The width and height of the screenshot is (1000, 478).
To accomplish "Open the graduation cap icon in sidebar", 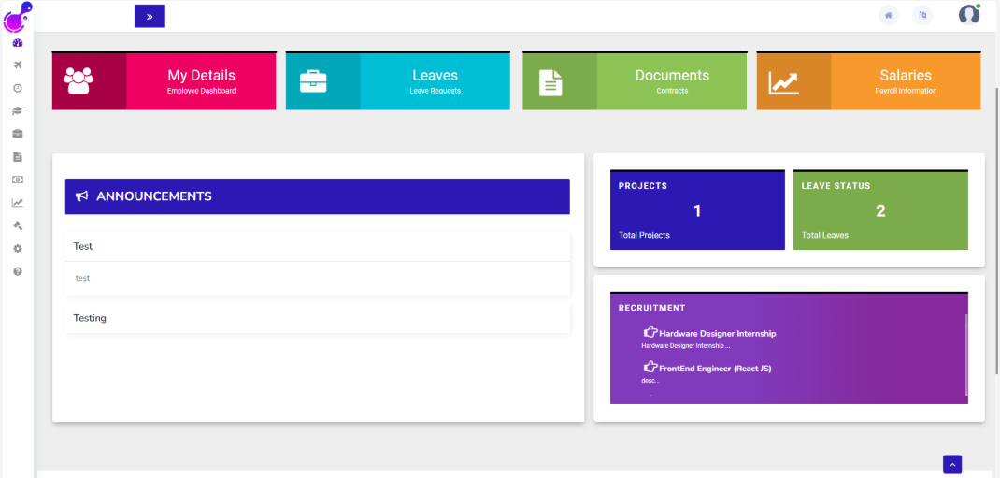I will point(17,110).
